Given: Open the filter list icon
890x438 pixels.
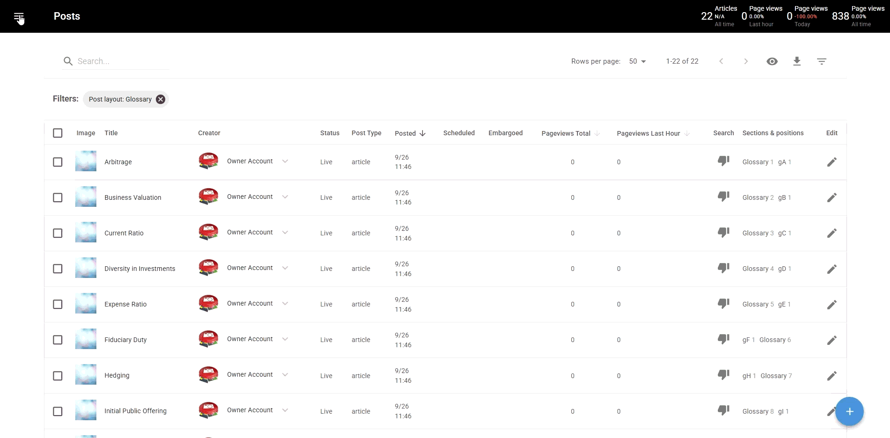Looking at the screenshot, I should 821,61.
